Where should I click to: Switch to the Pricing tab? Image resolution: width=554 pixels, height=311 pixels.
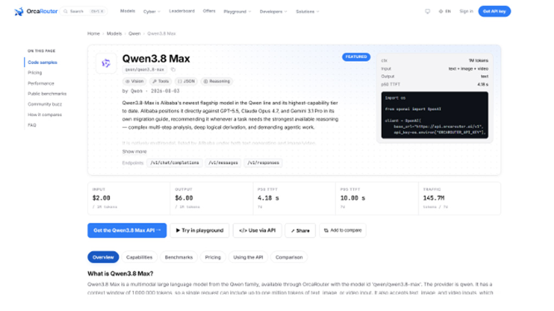tap(212, 257)
